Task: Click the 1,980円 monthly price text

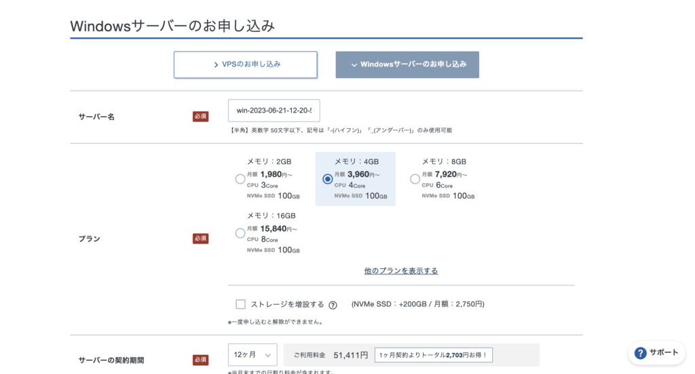Action: [x=276, y=174]
